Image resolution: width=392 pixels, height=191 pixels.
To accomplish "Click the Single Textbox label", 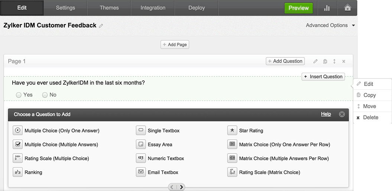I will pyautogui.click(x=163, y=131).
